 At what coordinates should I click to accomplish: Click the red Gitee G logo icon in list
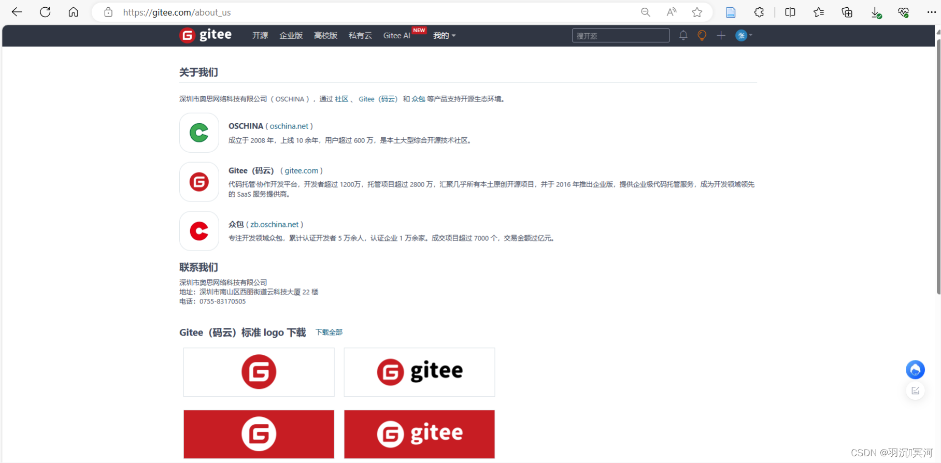(x=199, y=182)
